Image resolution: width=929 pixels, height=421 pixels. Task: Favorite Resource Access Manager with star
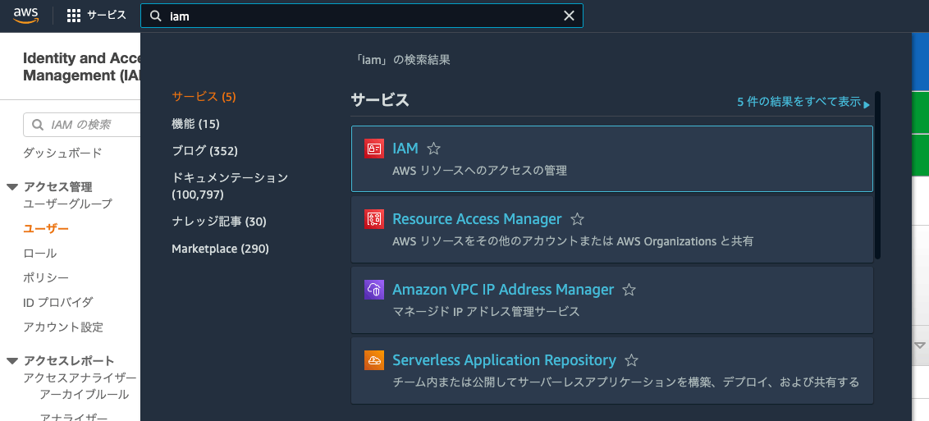(x=577, y=220)
